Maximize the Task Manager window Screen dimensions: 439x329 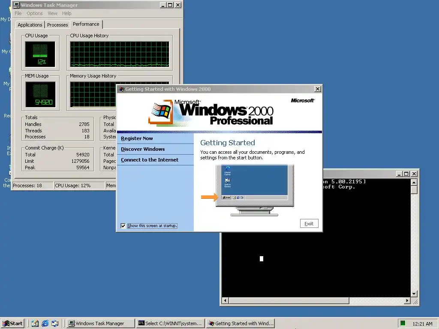pyautogui.click(x=170, y=5)
